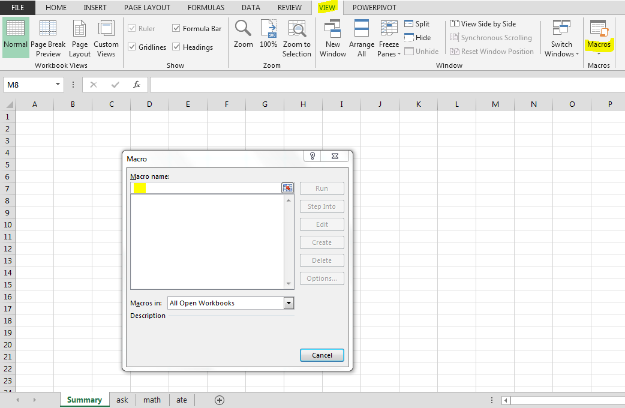Viewport: 625px width, 408px height.
Task: Select the ate sheet tab
Action: pyautogui.click(x=181, y=400)
